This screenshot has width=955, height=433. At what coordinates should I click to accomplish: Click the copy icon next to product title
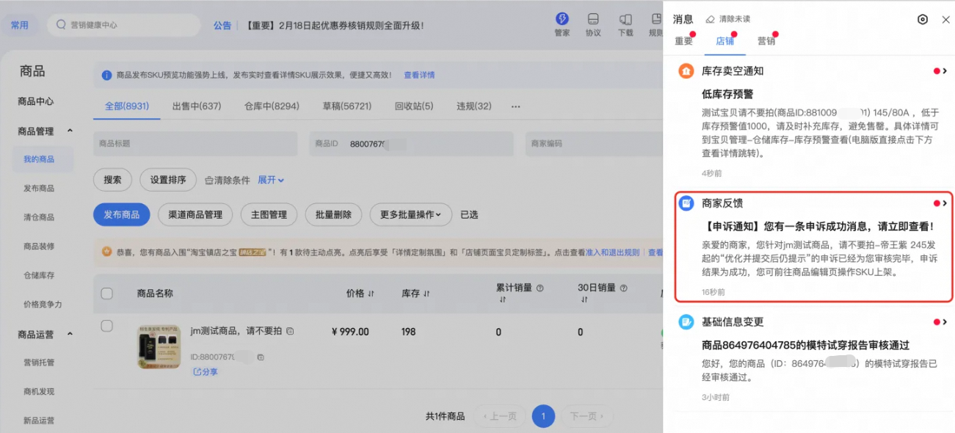(x=290, y=332)
